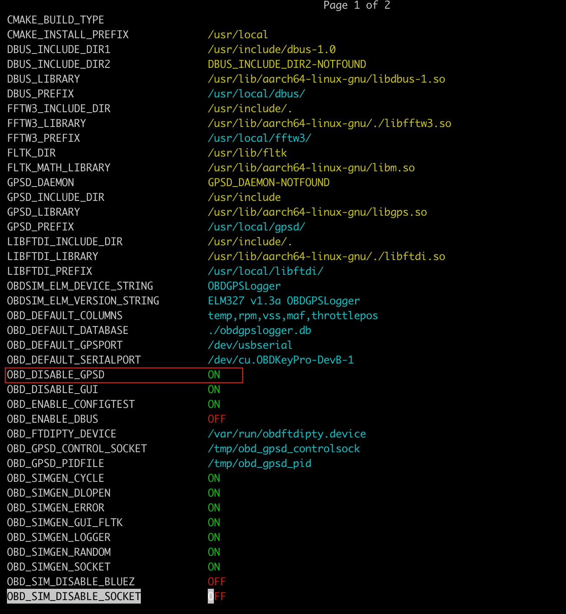
Task: Click the CMAKE_INSTALL_PREFIX /usr/local value
Action: coord(238,35)
